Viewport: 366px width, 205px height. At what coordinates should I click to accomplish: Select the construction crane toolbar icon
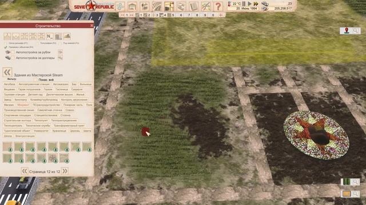169,6
